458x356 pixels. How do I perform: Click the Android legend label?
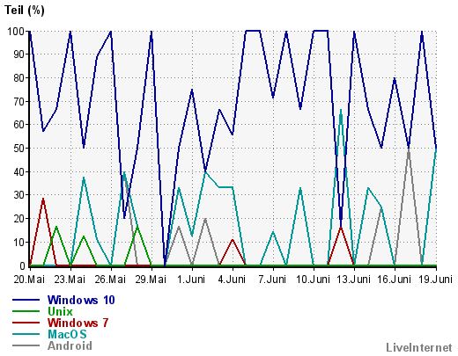pos(70,345)
